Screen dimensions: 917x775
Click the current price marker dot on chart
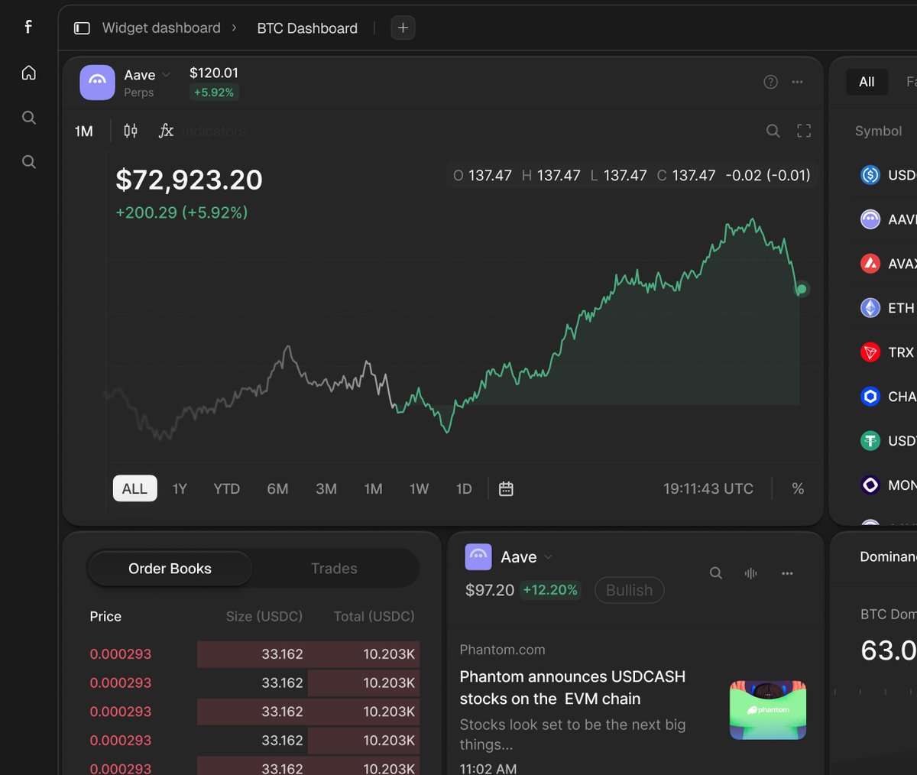pos(802,289)
